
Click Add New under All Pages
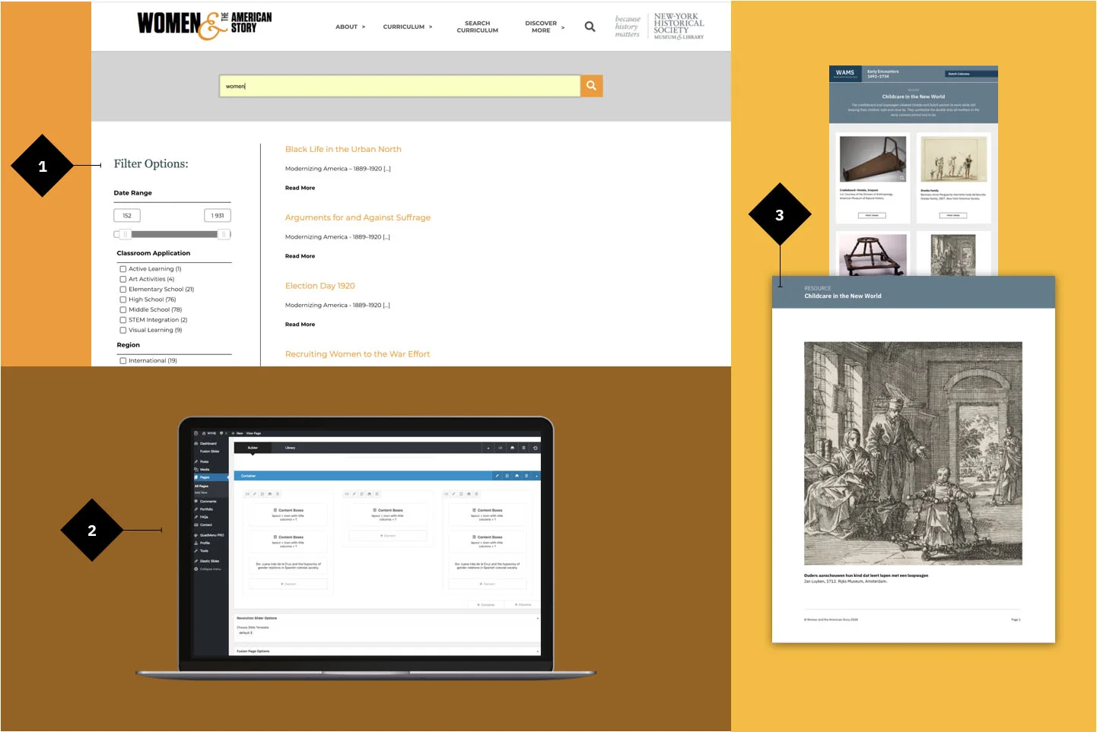point(201,493)
